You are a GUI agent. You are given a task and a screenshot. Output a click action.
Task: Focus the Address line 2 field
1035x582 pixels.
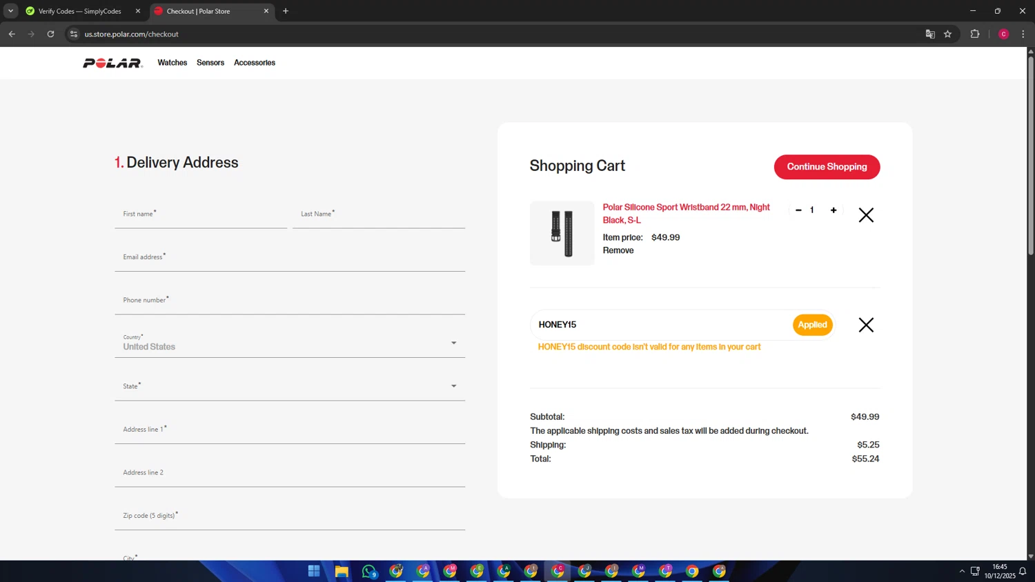pyautogui.click(x=290, y=473)
